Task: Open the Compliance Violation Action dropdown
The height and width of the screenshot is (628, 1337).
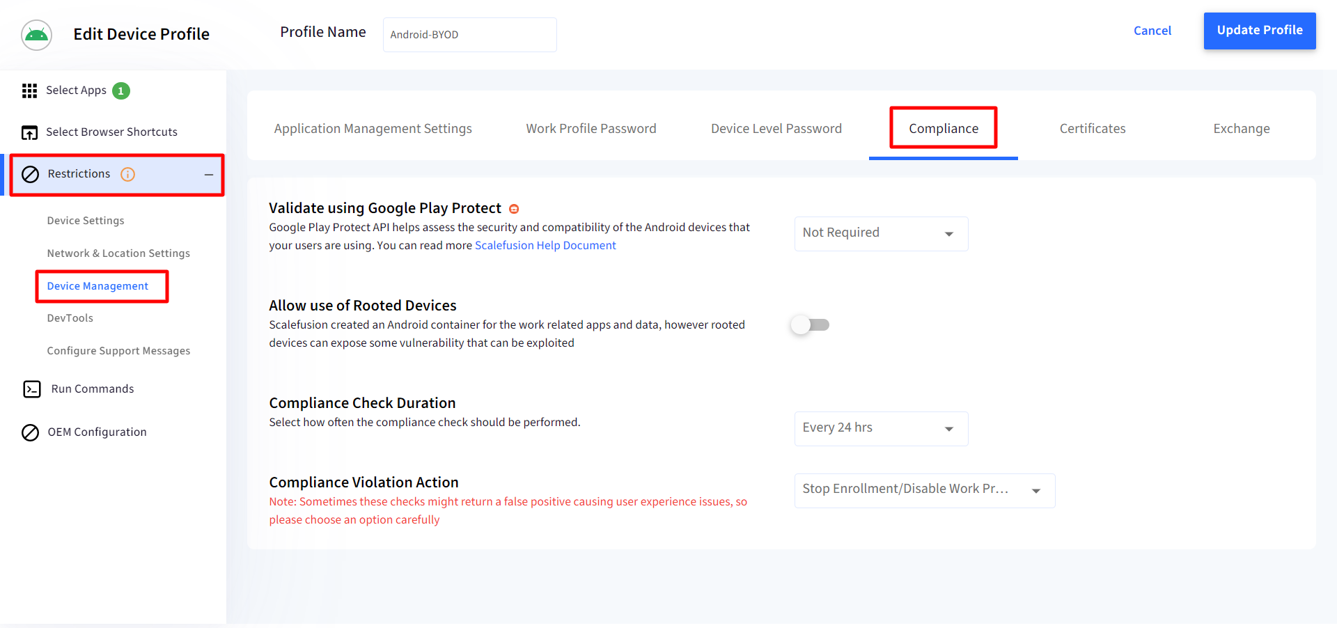Action: click(924, 490)
